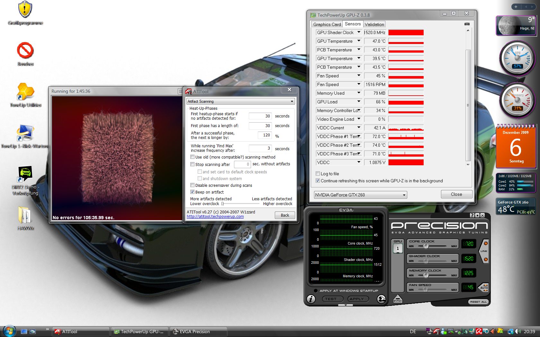Enable 'Log to file' in GPU-Z

pos(318,174)
